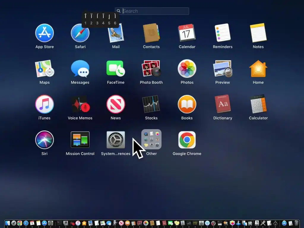Open Messages bubble in the Dock
304x228 pixels.
tap(109, 223)
